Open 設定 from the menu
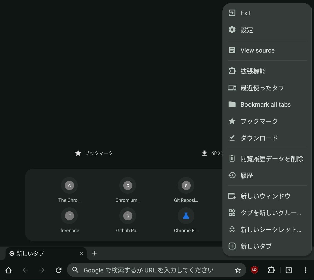The width and height of the screenshot is (314, 280). point(267,30)
